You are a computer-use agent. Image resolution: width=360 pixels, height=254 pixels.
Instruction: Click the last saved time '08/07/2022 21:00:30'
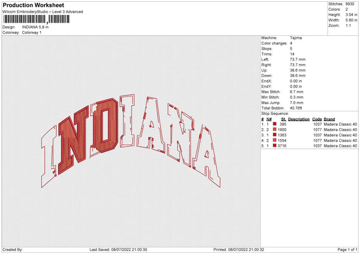pyautogui.click(x=129, y=250)
